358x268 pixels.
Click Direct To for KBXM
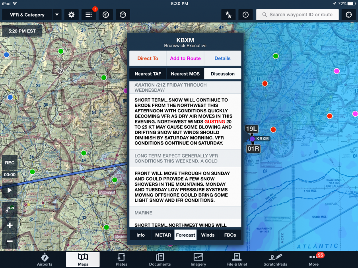(x=148, y=58)
